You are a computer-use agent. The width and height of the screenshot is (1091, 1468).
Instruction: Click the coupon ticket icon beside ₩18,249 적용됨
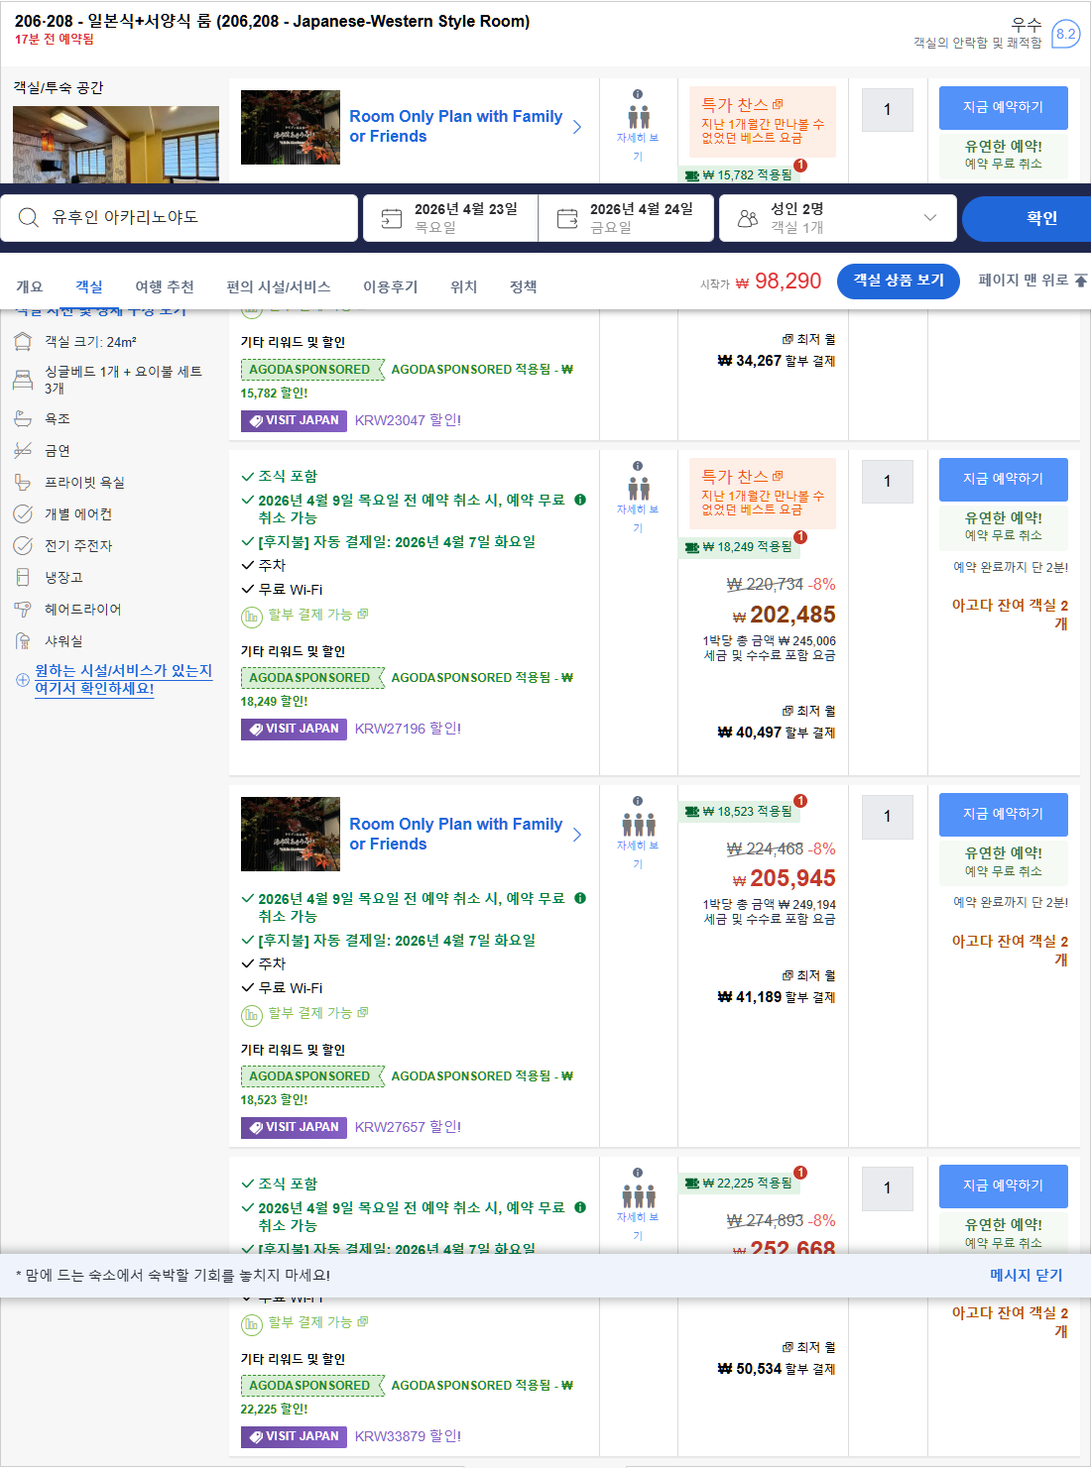click(x=694, y=546)
